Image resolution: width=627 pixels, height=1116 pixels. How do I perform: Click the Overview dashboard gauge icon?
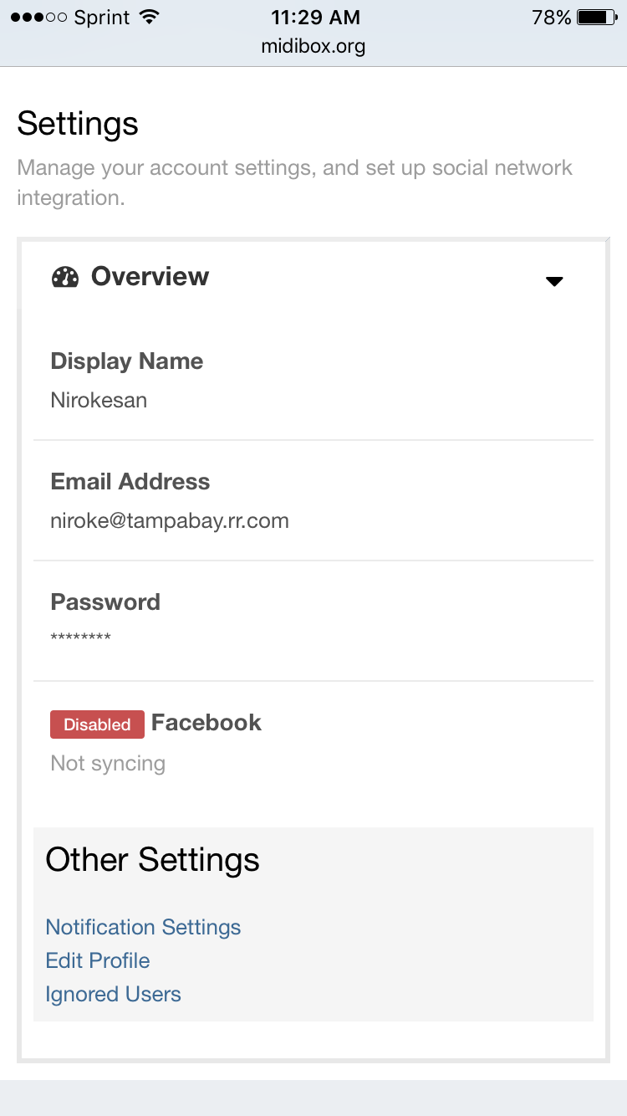(x=65, y=277)
